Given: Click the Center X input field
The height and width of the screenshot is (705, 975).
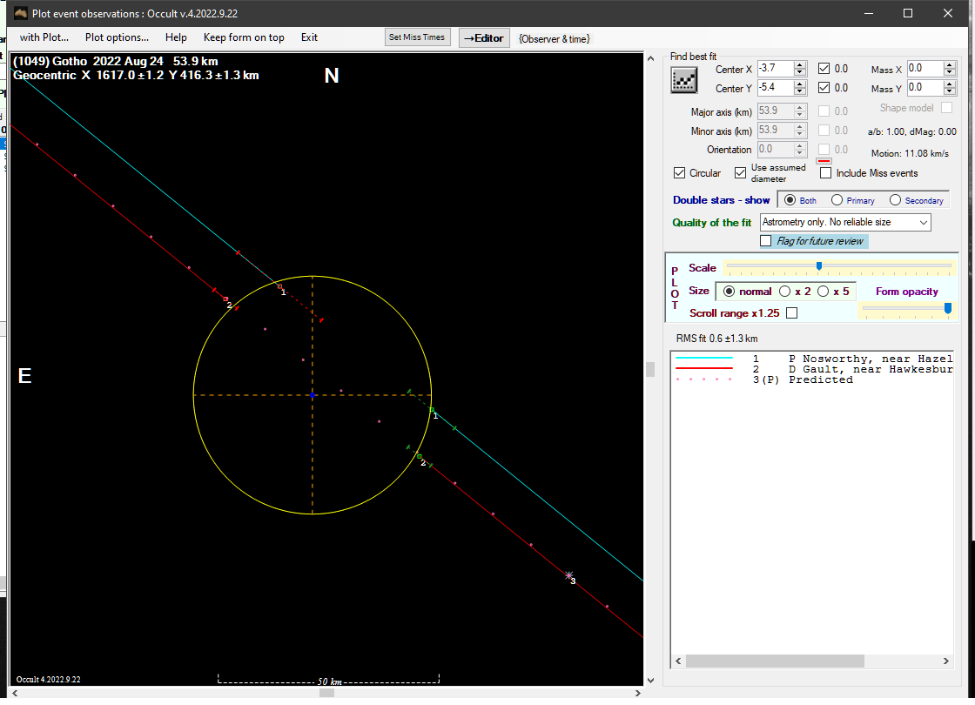Looking at the screenshot, I should pos(775,69).
